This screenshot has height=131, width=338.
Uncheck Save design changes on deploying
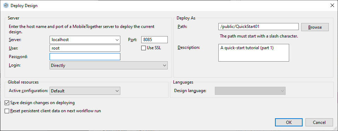(7, 103)
